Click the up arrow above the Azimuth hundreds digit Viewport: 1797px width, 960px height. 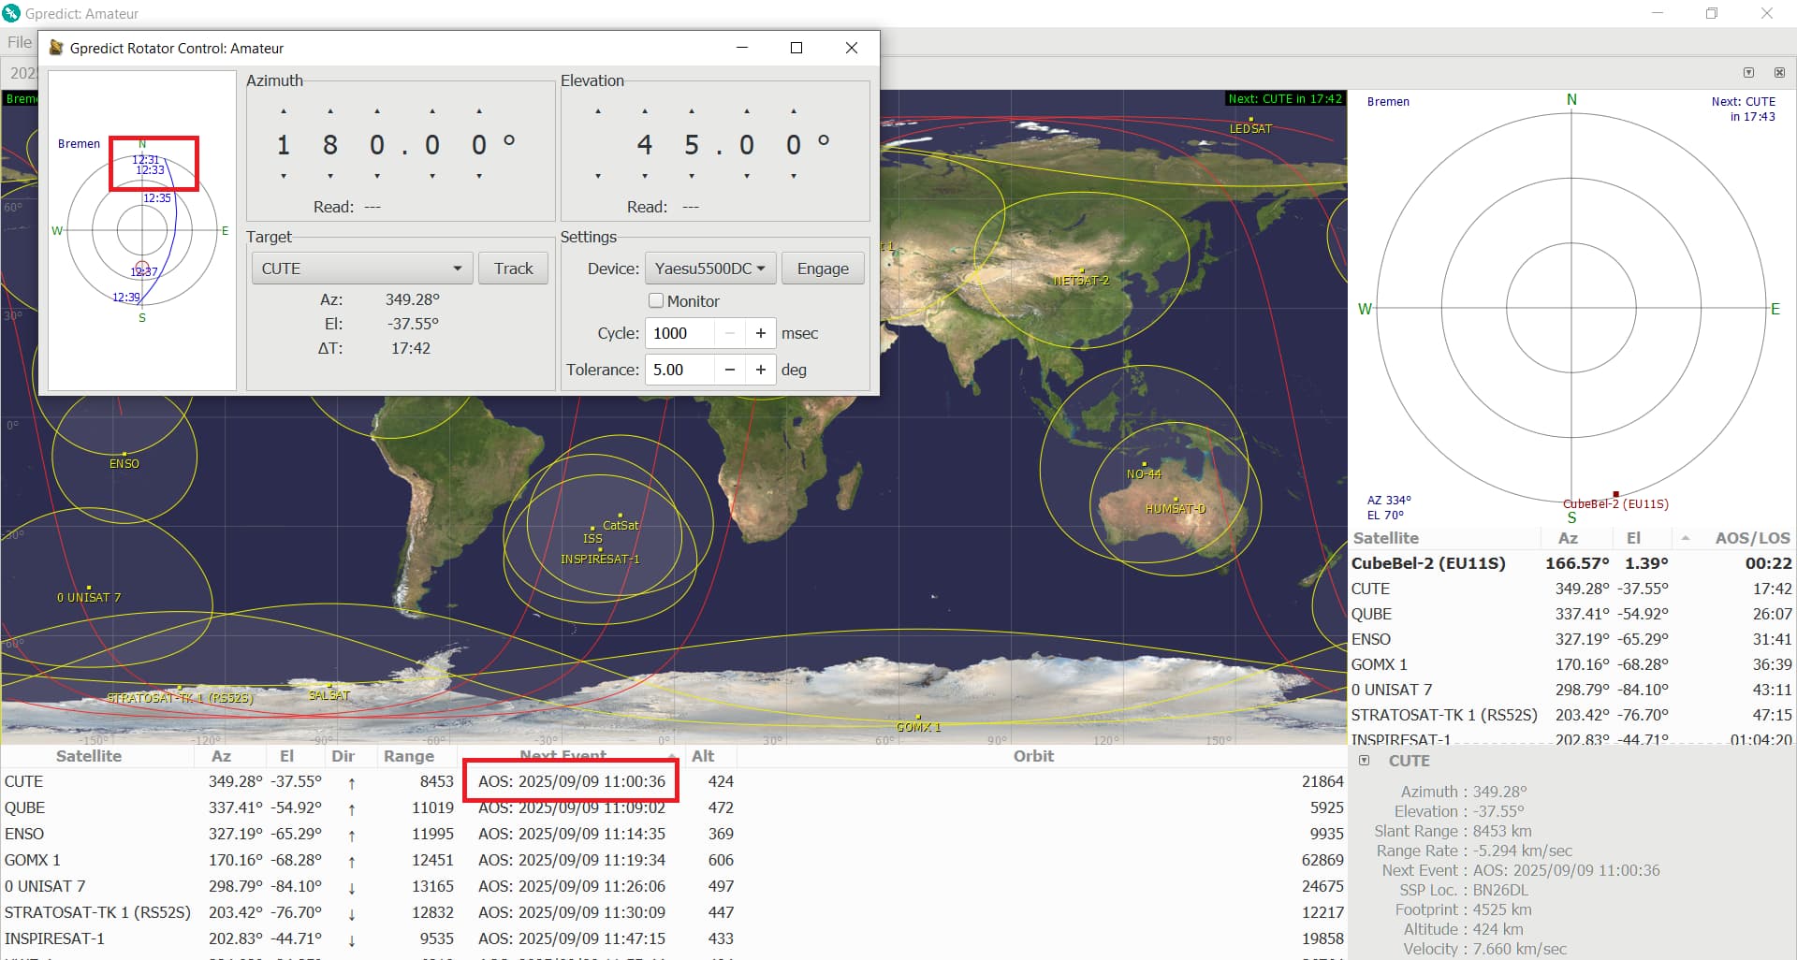283,110
